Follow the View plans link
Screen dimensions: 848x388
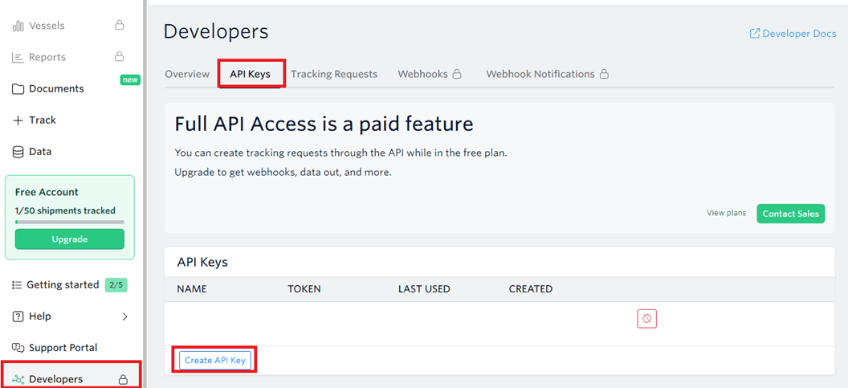pyautogui.click(x=726, y=213)
